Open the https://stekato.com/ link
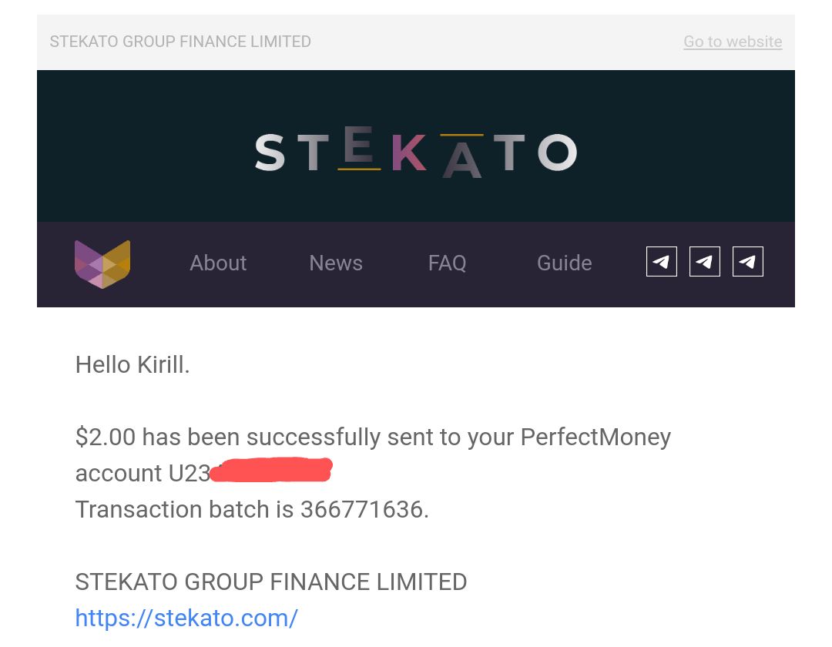Screen dimensions: 832x647 (x=186, y=619)
